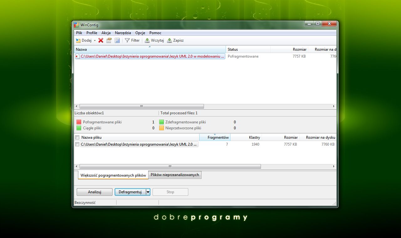Open the Dodaj dropdown arrow

pos(95,41)
